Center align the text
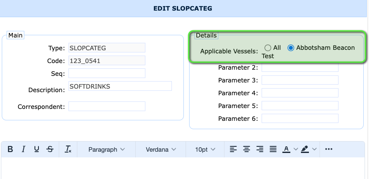Screen dimensions: 369x179 [x=247, y=149]
